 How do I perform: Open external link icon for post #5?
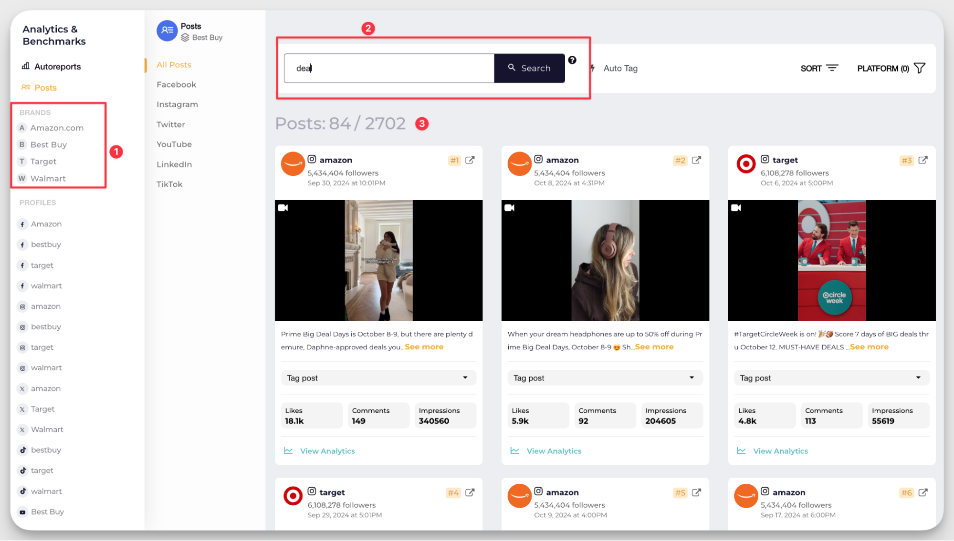pos(697,492)
